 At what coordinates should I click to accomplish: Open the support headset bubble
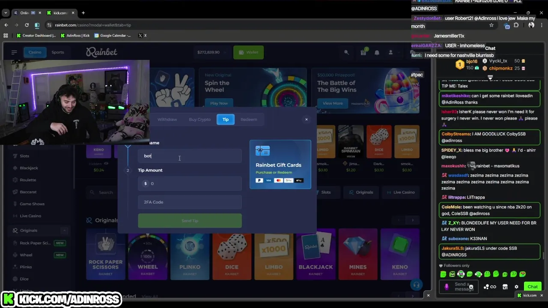pos(416,284)
